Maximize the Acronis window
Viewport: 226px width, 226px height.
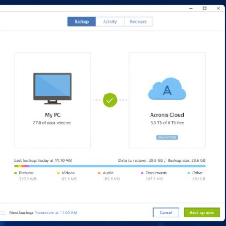tap(204, 9)
